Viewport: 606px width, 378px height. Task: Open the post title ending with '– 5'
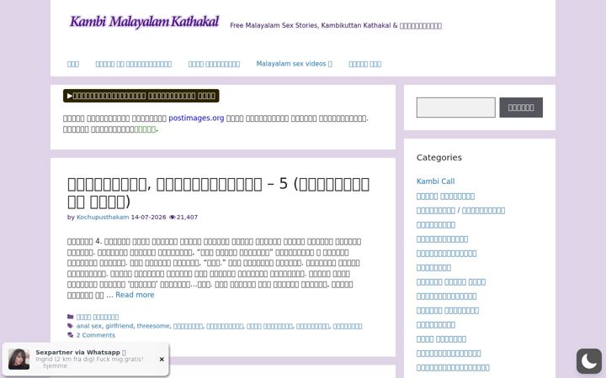pyautogui.click(x=218, y=192)
